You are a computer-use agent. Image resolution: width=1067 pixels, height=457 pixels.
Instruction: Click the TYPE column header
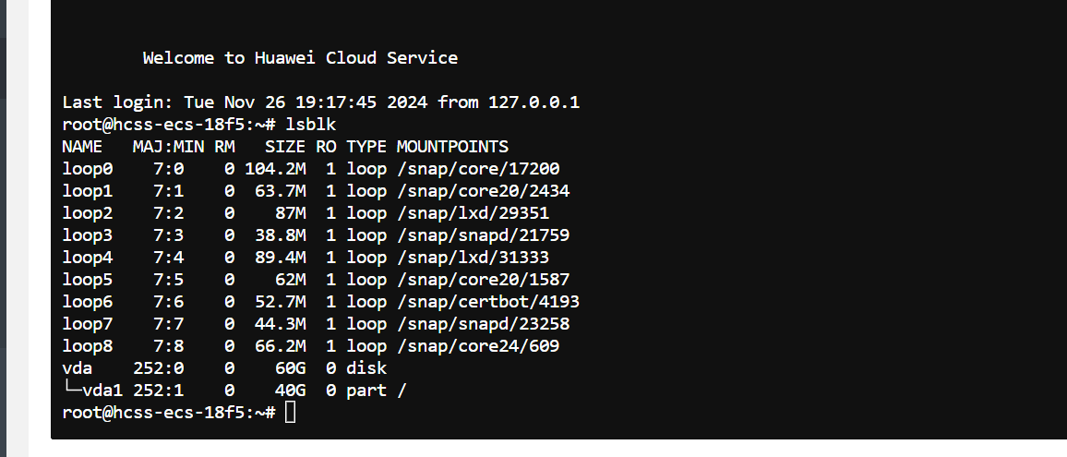366,147
